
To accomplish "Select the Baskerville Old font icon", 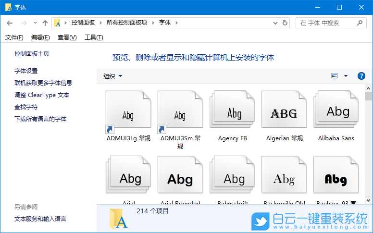I will tap(284, 174).
